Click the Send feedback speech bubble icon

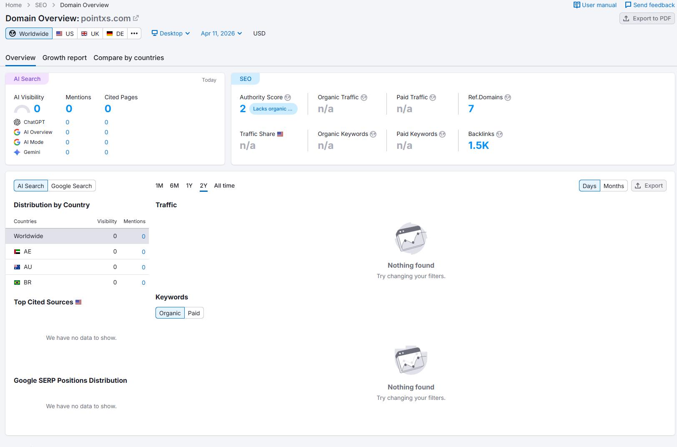tap(628, 5)
